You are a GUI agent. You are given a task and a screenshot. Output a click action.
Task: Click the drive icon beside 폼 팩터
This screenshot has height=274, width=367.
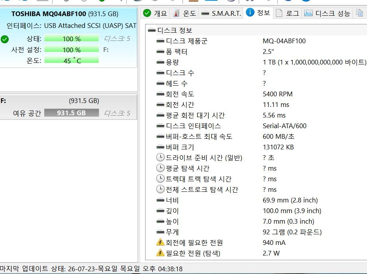coord(160,51)
